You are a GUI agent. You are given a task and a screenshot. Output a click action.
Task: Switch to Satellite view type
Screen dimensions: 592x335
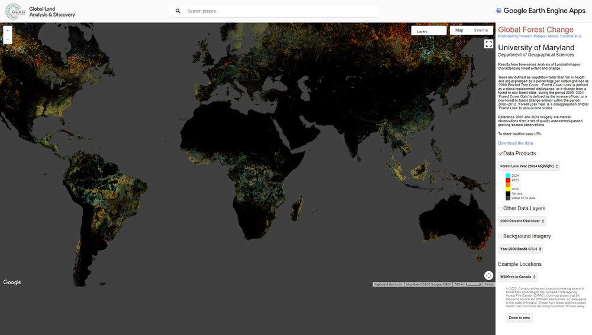pyautogui.click(x=481, y=30)
